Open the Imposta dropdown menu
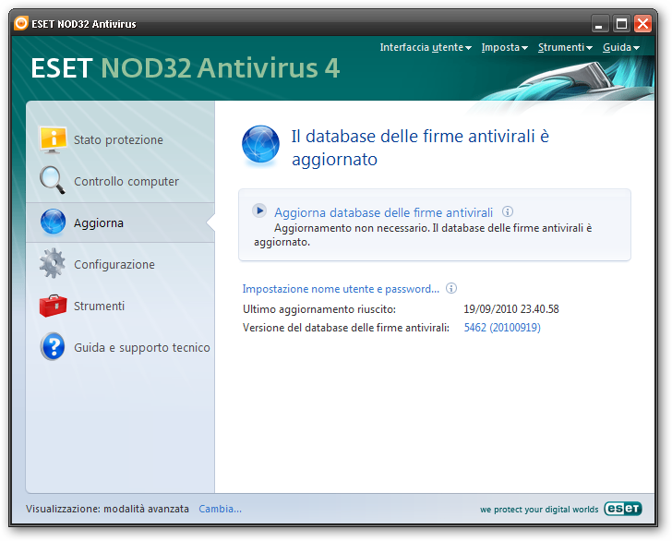Screen dimensions: 672x541 pyautogui.click(x=504, y=47)
